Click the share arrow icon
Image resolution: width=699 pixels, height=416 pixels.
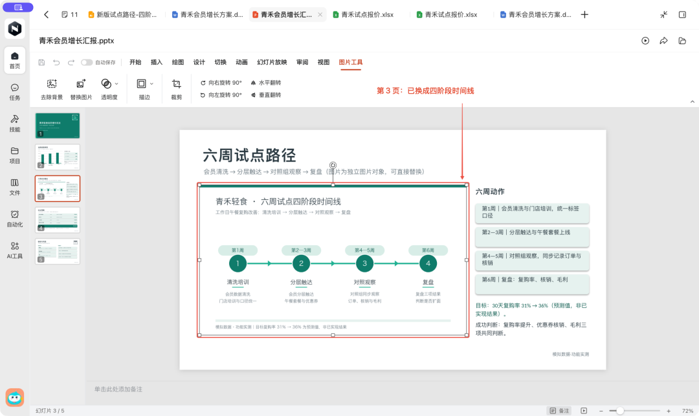coord(664,41)
